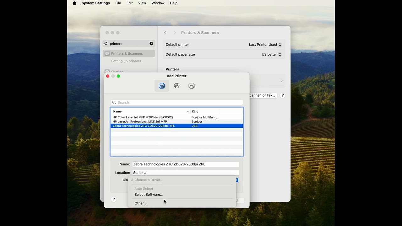Click the magnifier icon in Add Printer search

(114, 102)
